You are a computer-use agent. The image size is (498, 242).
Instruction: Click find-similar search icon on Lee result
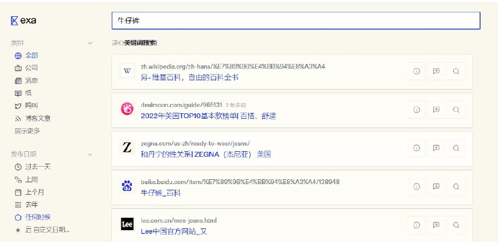coord(456,225)
